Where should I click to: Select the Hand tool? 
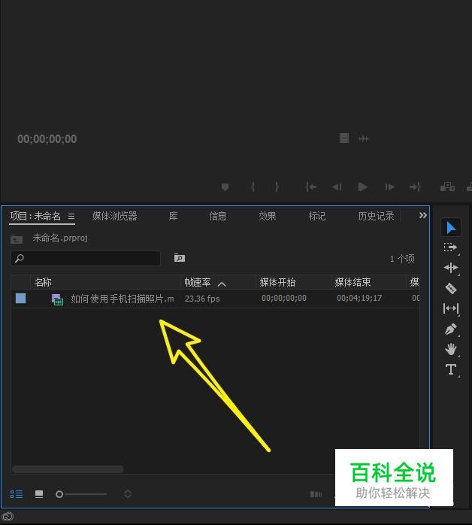[x=451, y=349]
